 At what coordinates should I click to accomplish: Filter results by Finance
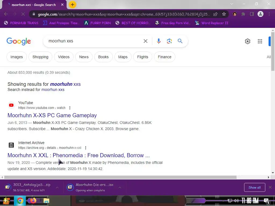[x=165, y=57]
